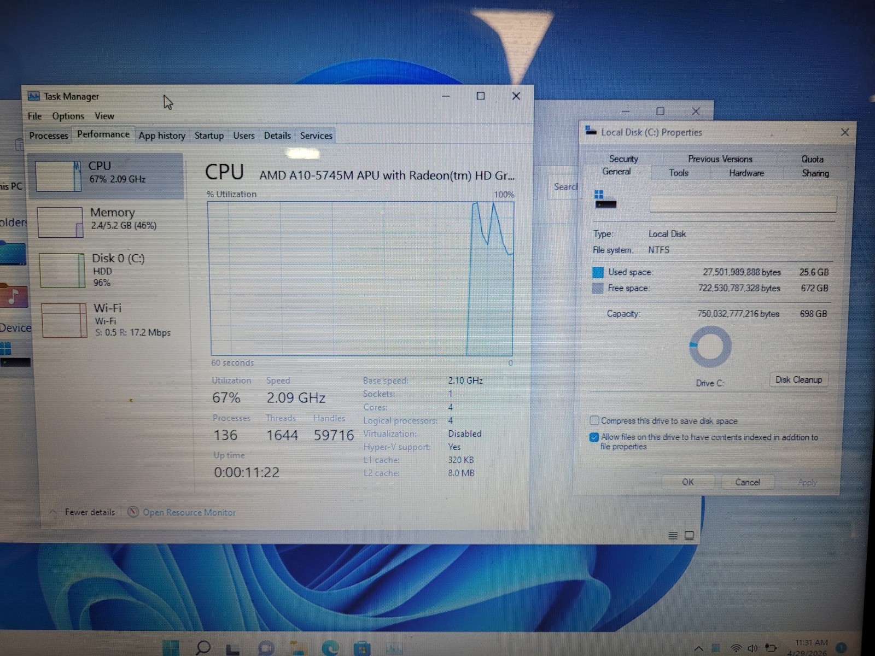Screen dimensions: 875x656
Task: Open the Security tab in Properties
Action: point(623,159)
